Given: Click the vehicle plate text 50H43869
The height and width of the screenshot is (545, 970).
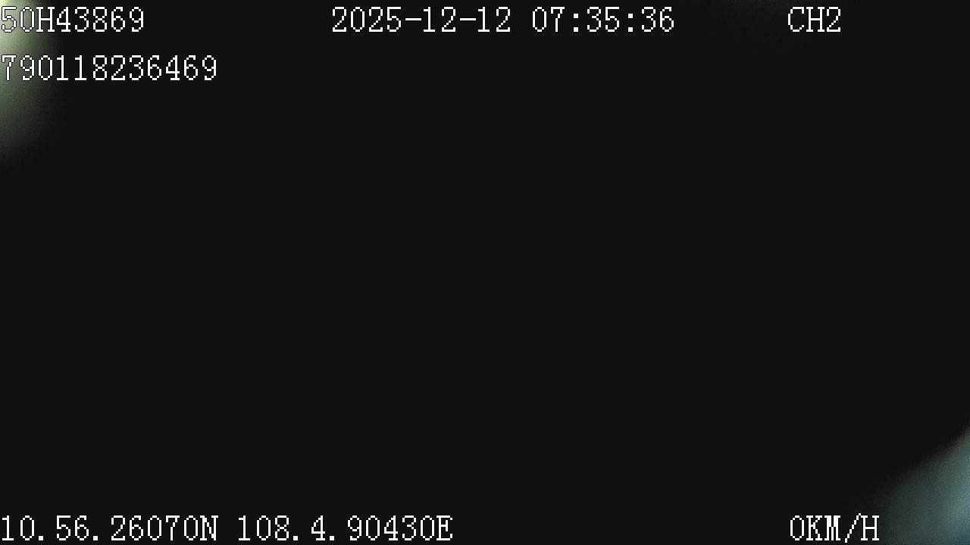Looking at the screenshot, I should [x=73, y=20].
